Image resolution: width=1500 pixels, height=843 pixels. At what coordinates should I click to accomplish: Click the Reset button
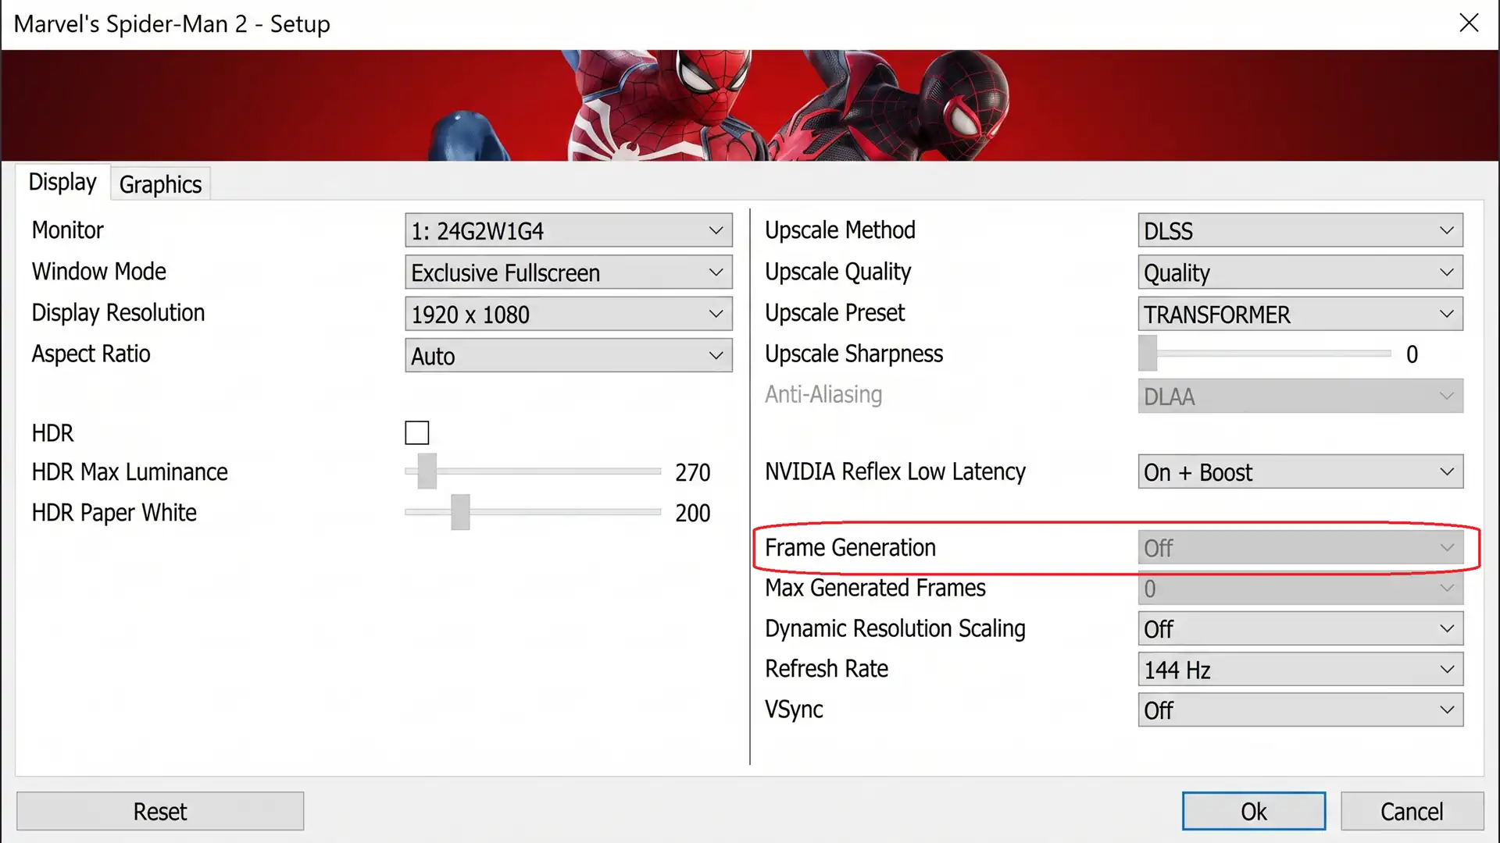pos(160,811)
